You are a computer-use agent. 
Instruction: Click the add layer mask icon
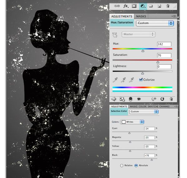[134, 6]
